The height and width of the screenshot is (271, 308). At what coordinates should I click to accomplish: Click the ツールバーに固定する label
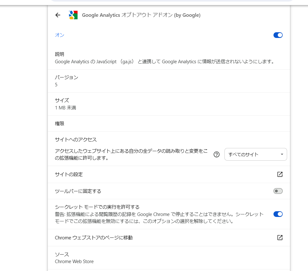coord(78,191)
